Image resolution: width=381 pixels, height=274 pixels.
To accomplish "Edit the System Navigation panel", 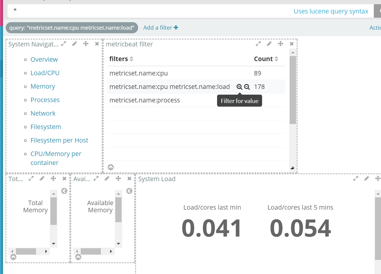I will click(x=74, y=44).
